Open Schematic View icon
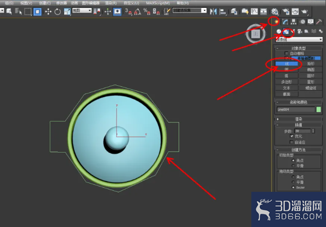326x227 pixels. click(x=263, y=11)
